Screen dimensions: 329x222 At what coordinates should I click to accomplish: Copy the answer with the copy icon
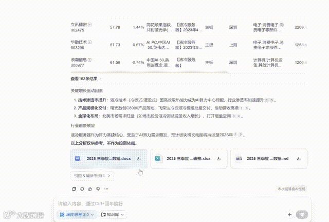coord(74,189)
